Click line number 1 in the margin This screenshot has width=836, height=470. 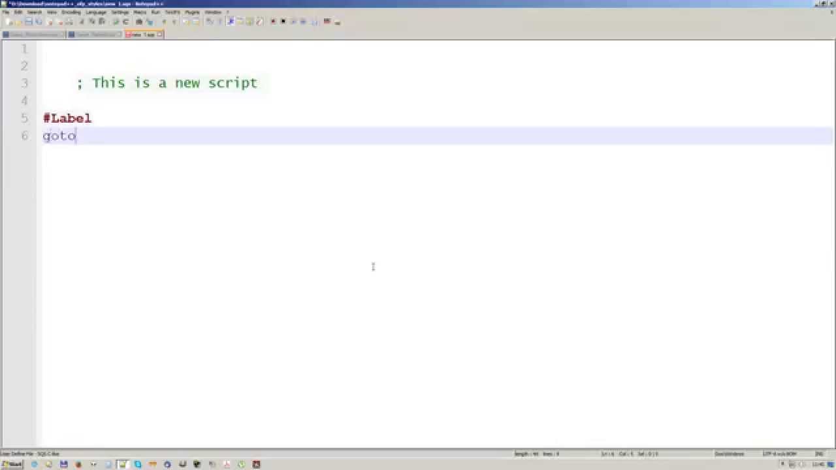[x=25, y=49]
